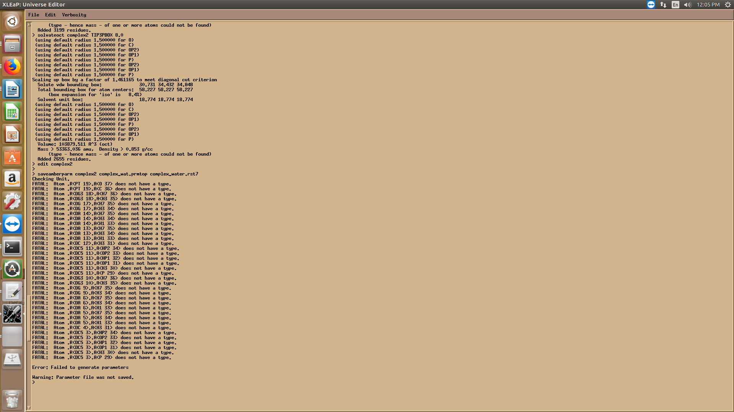Open the En keyboard layout indicator
The image size is (734, 412).
676,5
